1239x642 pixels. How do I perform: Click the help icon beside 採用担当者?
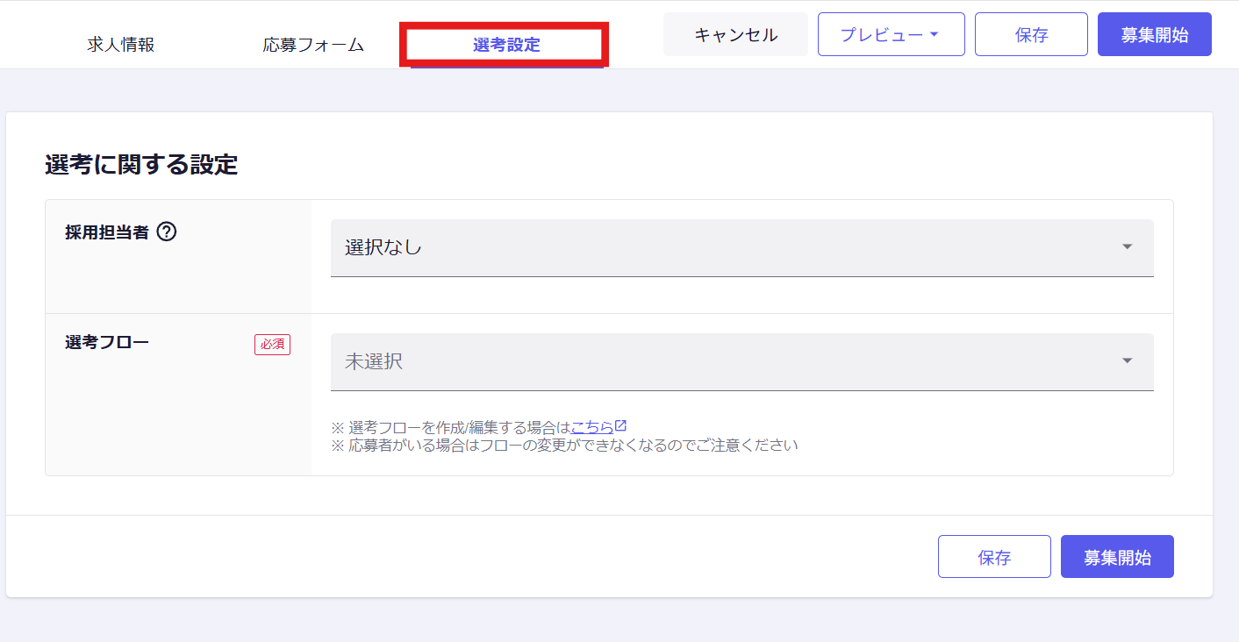pyautogui.click(x=167, y=232)
